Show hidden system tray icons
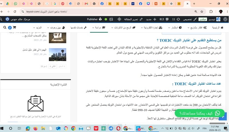Viewport: 229px width, 132px height. (x=162, y=128)
